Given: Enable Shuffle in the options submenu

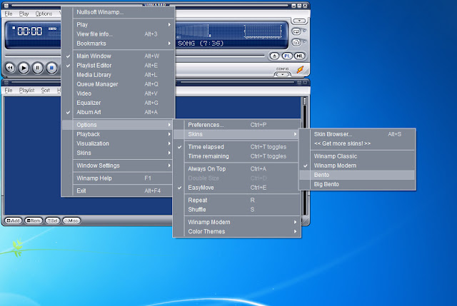Looking at the screenshot, I should [237, 210].
